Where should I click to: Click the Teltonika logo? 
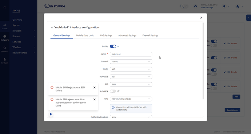click(x=54, y=7)
